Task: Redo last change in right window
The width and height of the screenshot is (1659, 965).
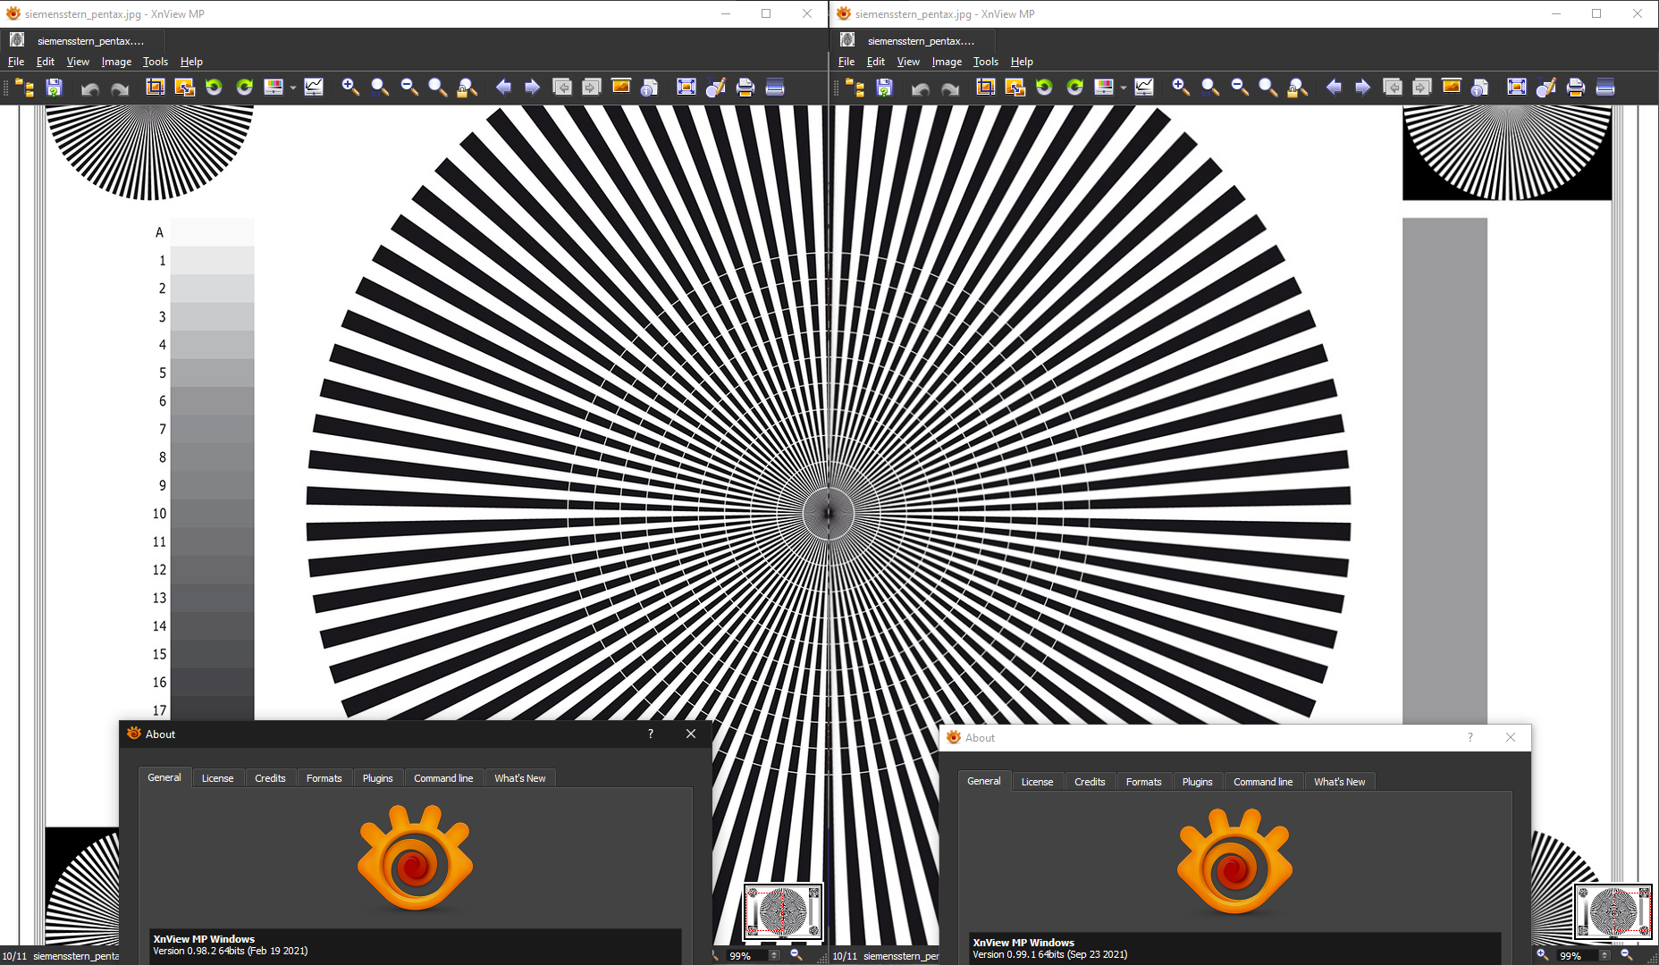Action: click(x=950, y=88)
